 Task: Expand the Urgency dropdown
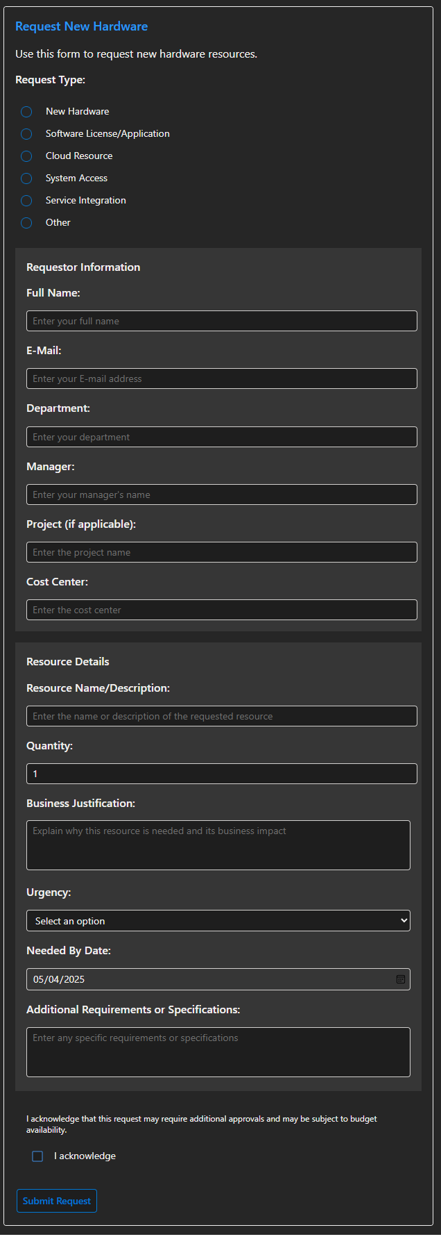(x=218, y=921)
